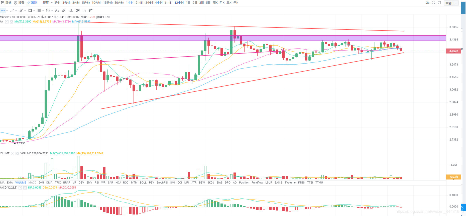Select the 周K weekly timeframe
This screenshot has width=466, height=216.
[x=215, y=3]
